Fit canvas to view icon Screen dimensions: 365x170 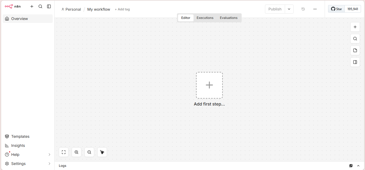coord(64,152)
